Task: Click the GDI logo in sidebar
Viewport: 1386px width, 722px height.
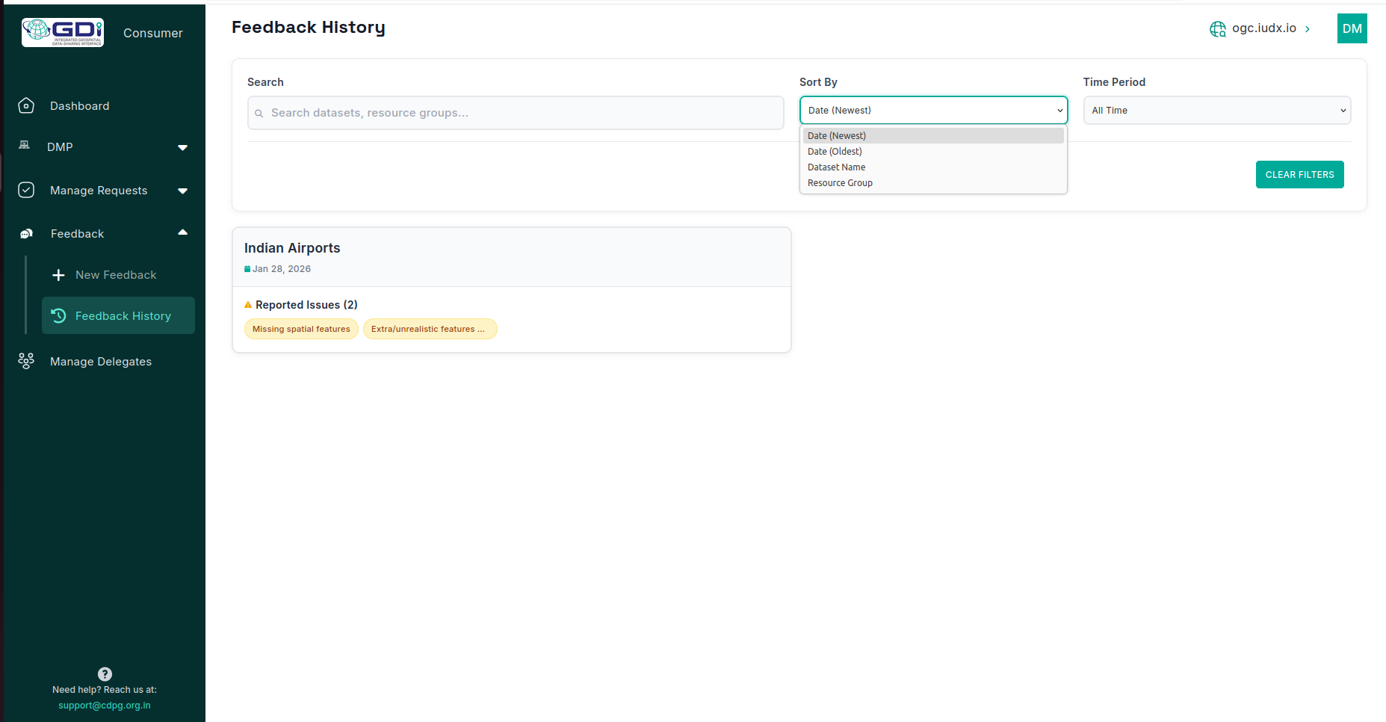Action: (63, 32)
